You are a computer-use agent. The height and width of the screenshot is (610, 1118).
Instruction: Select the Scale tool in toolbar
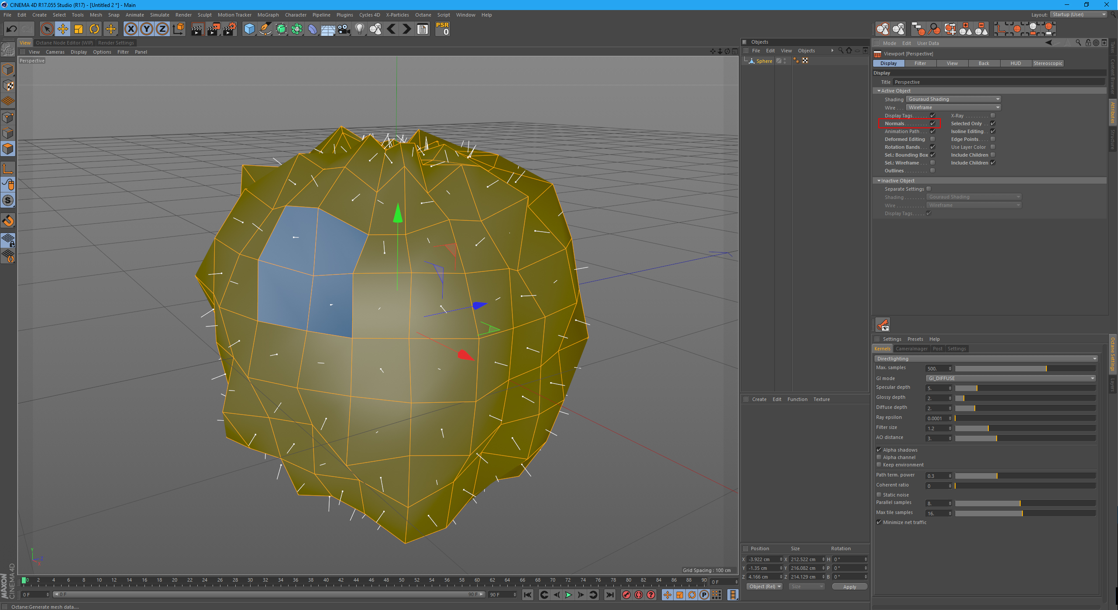tap(79, 29)
